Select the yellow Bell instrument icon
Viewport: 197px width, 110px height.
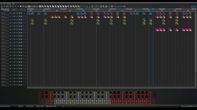pos(58,6)
